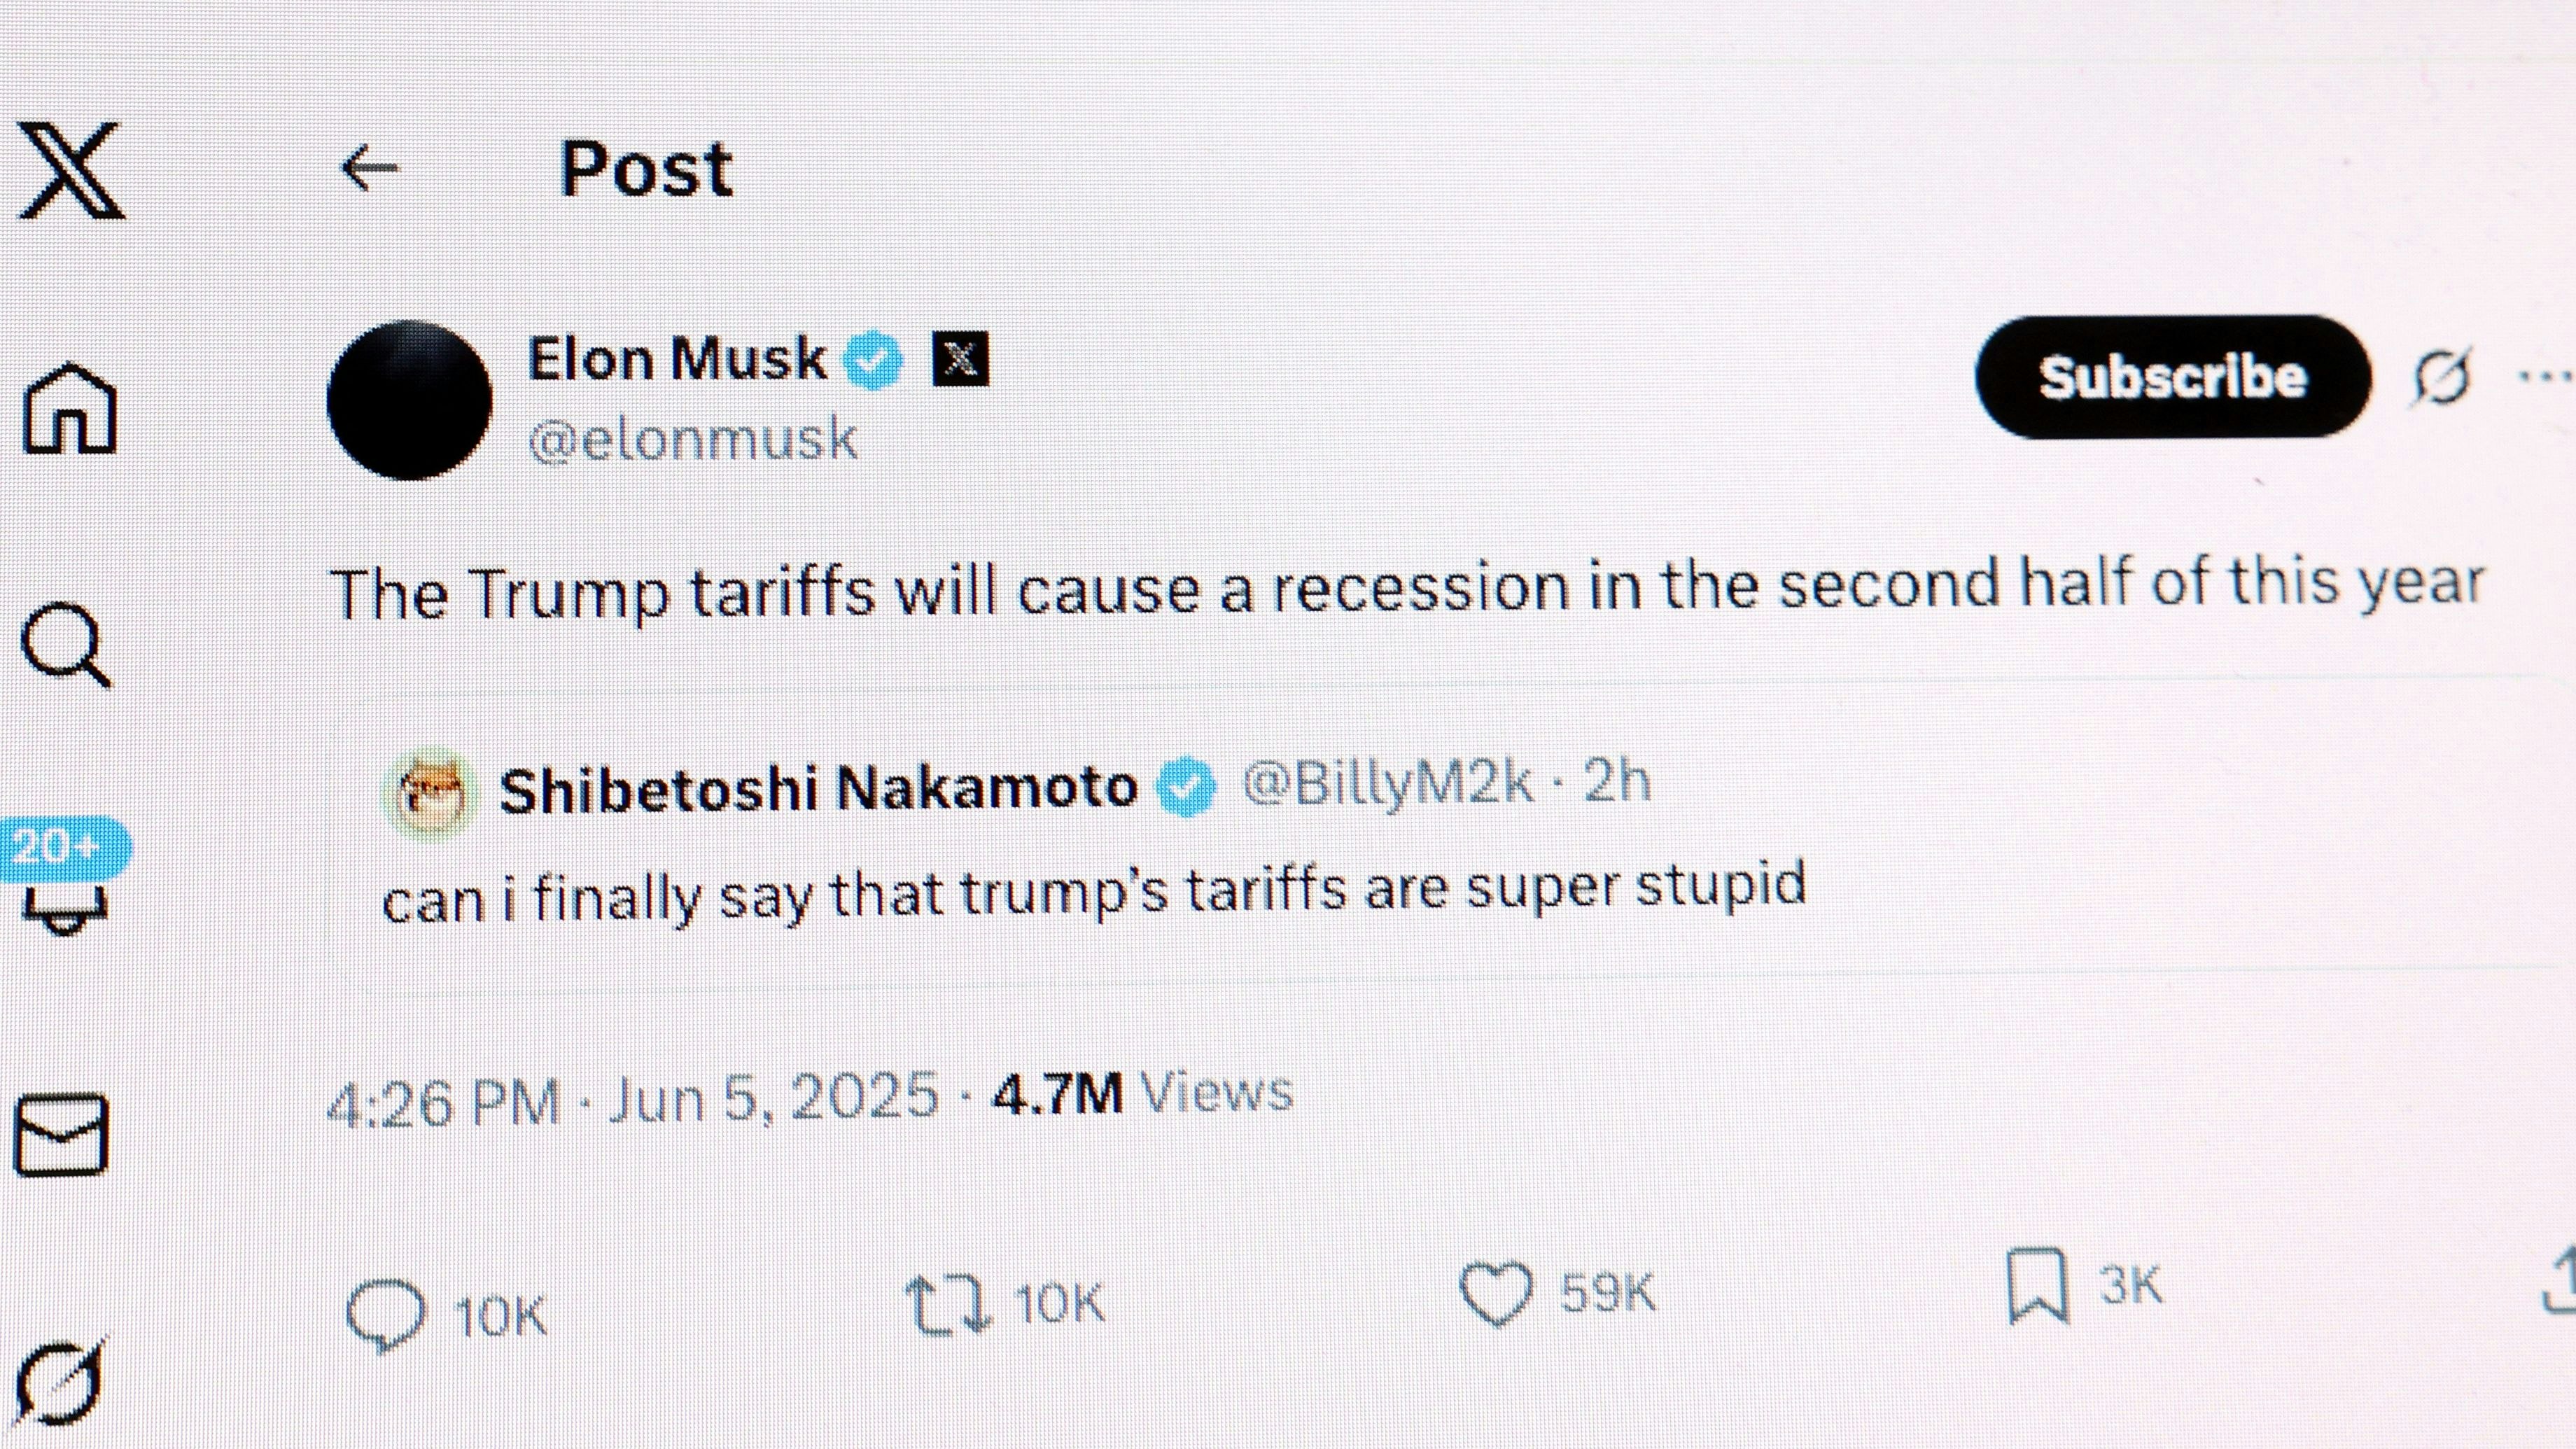The image size is (2576, 1449).
Task: Open the three-dot more options menu
Action: click(2545, 376)
